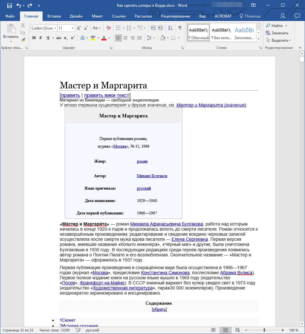The height and width of the screenshot is (334, 305).
Task: Increase paragraph indent
Action: (x=160, y=28)
